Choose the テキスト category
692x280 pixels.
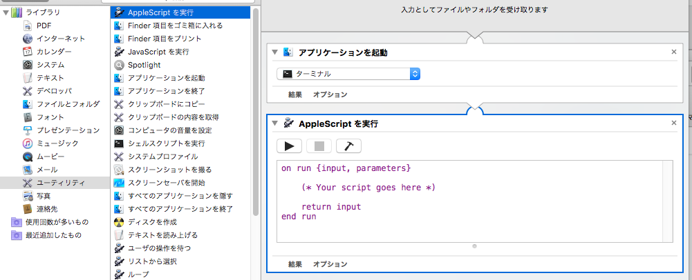pyautogui.click(x=50, y=78)
